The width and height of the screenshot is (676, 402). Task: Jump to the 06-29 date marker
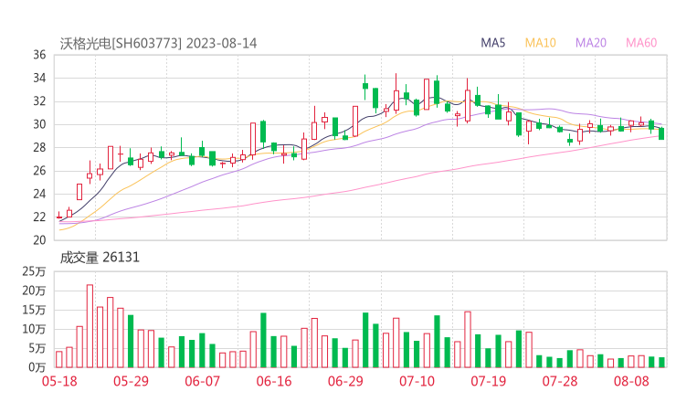[x=345, y=380]
